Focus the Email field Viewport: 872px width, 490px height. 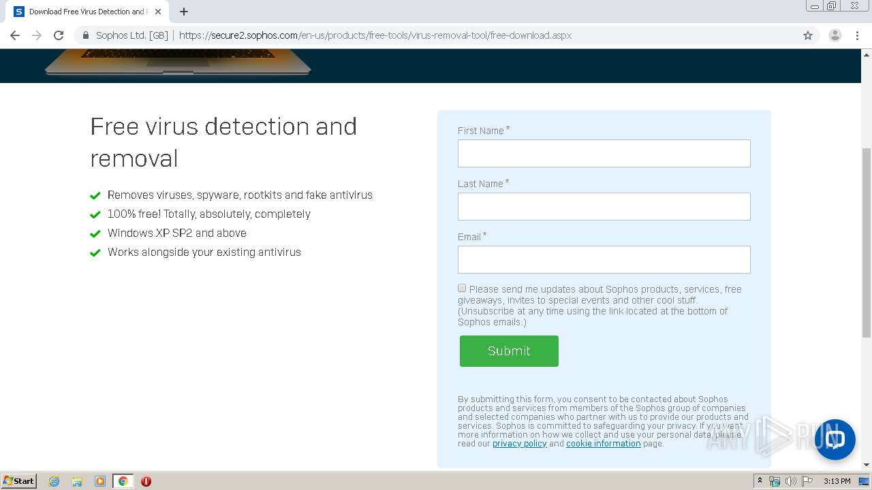(604, 259)
